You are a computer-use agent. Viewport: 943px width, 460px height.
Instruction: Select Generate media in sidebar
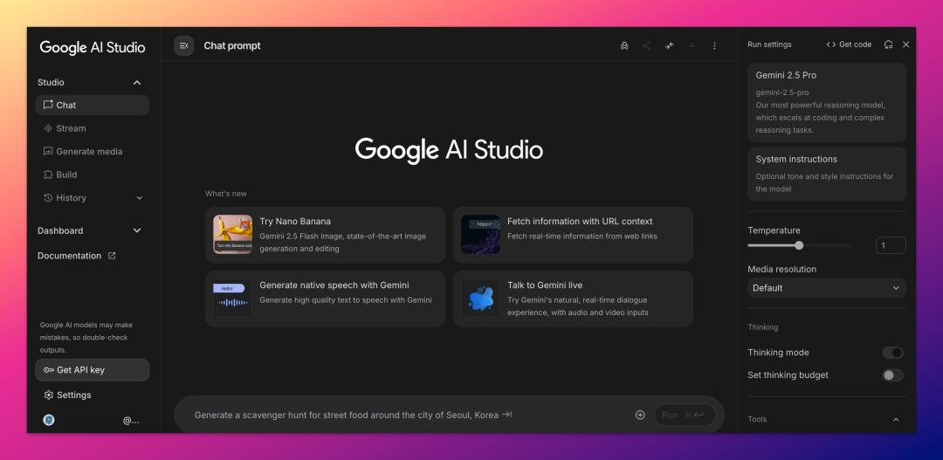92,152
